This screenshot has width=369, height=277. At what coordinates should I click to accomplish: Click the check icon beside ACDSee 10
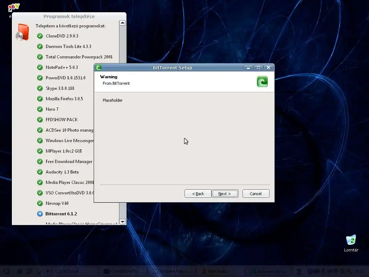[x=40, y=130]
